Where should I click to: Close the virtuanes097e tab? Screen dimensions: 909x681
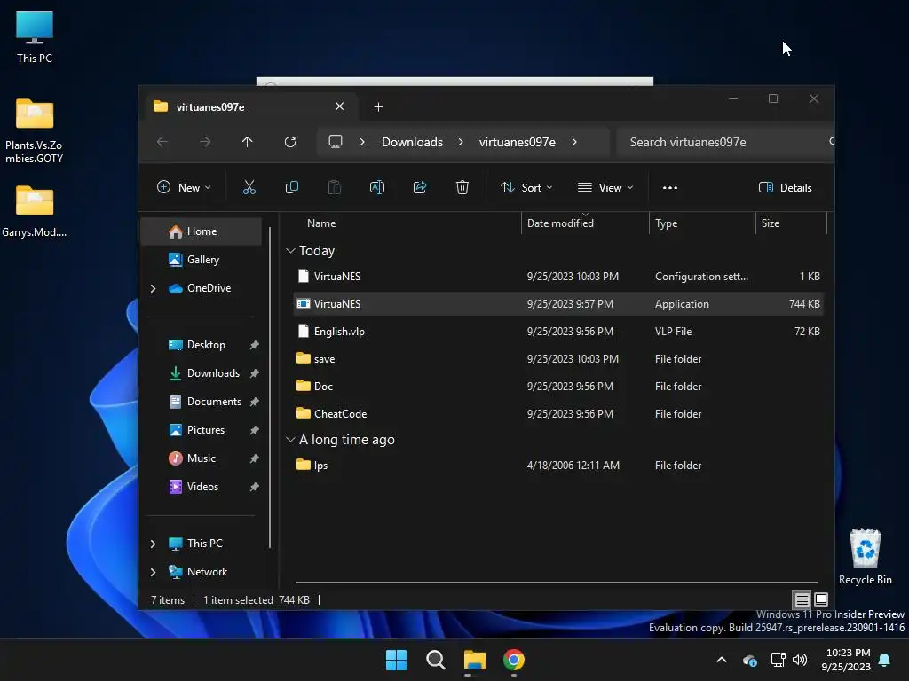[x=340, y=106]
